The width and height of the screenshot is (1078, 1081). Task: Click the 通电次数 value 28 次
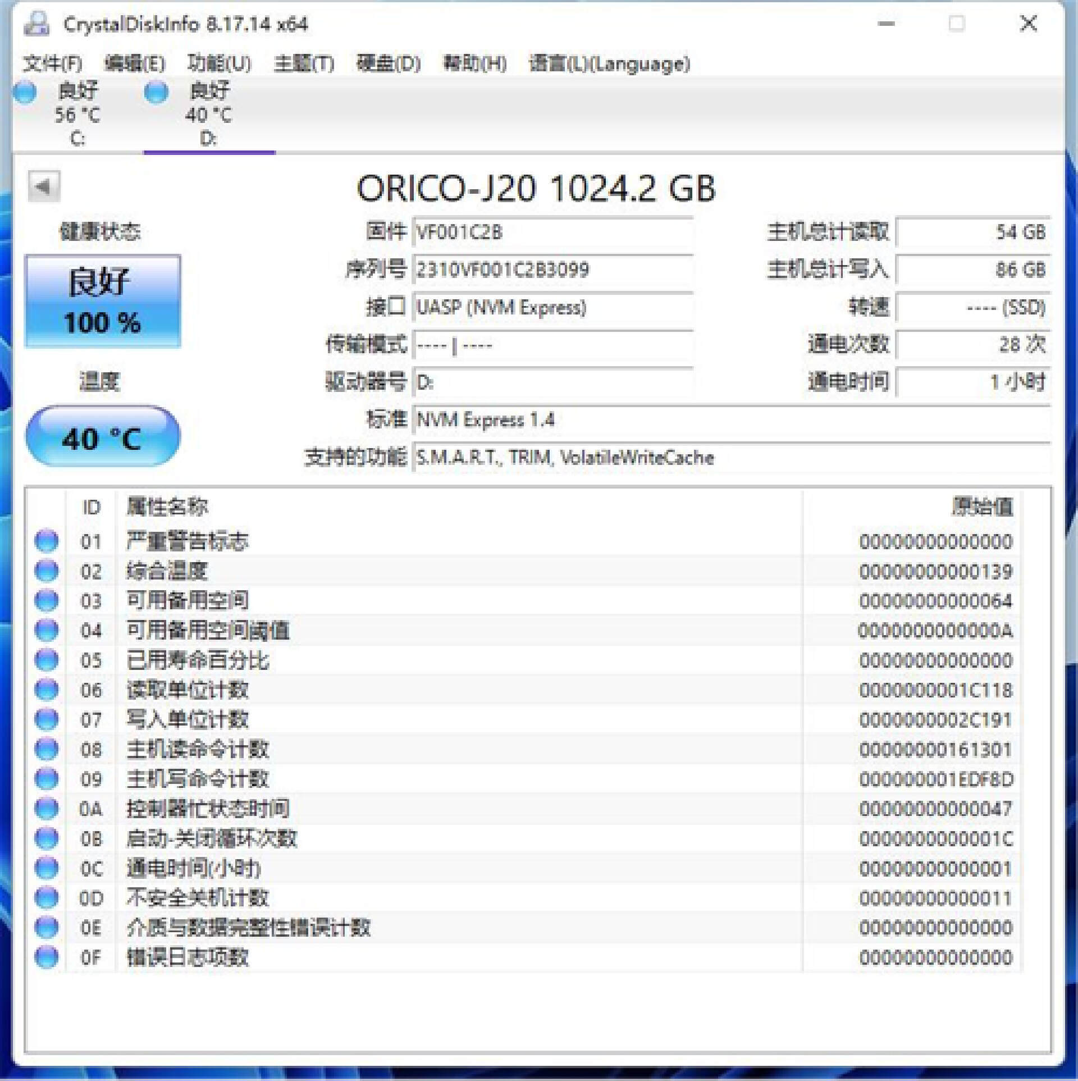point(973,345)
